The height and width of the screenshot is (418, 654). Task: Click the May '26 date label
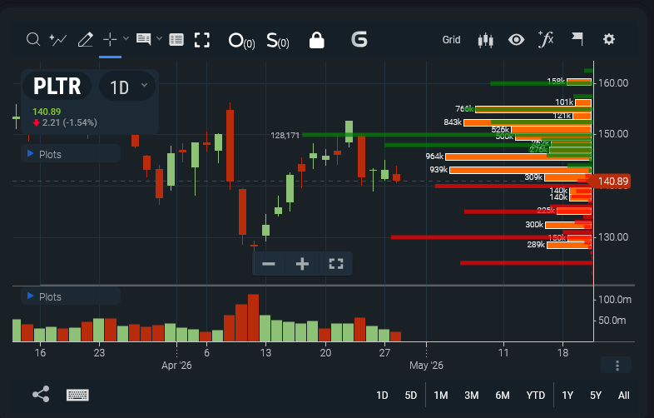pos(426,366)
